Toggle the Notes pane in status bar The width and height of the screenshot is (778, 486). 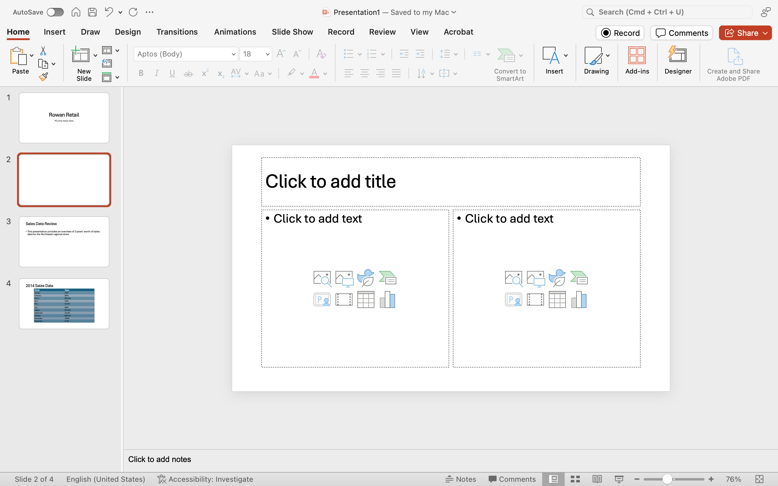click(461, 479)
